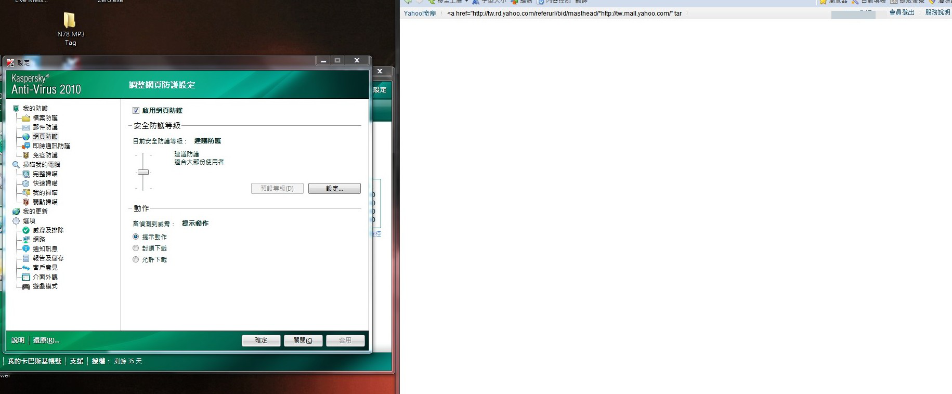
Task: Open 遊戲模式 gamepad icon in tree
Action: click(26, 286)
